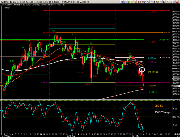Click the 1.618 Fibonacci level label
The height and width of the screenshot is (137, 180).
tap(43, 82)
